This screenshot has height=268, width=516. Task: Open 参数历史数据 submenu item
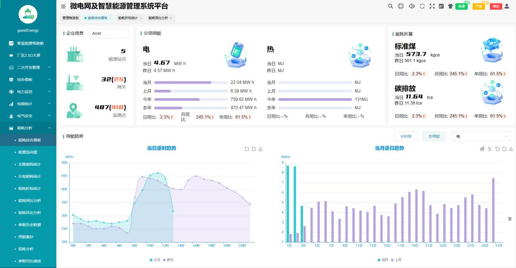coord(28,225)
